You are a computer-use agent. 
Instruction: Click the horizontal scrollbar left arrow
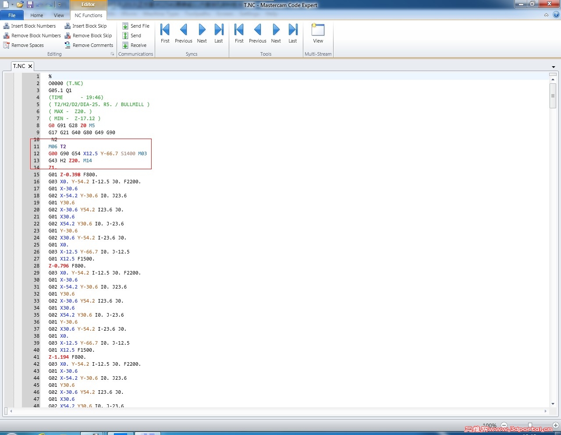11,411
